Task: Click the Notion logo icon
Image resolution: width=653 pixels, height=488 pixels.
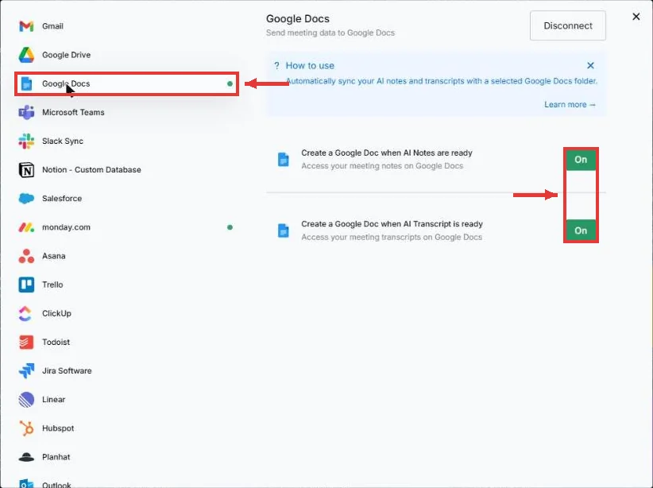Action: coord(26,170)
